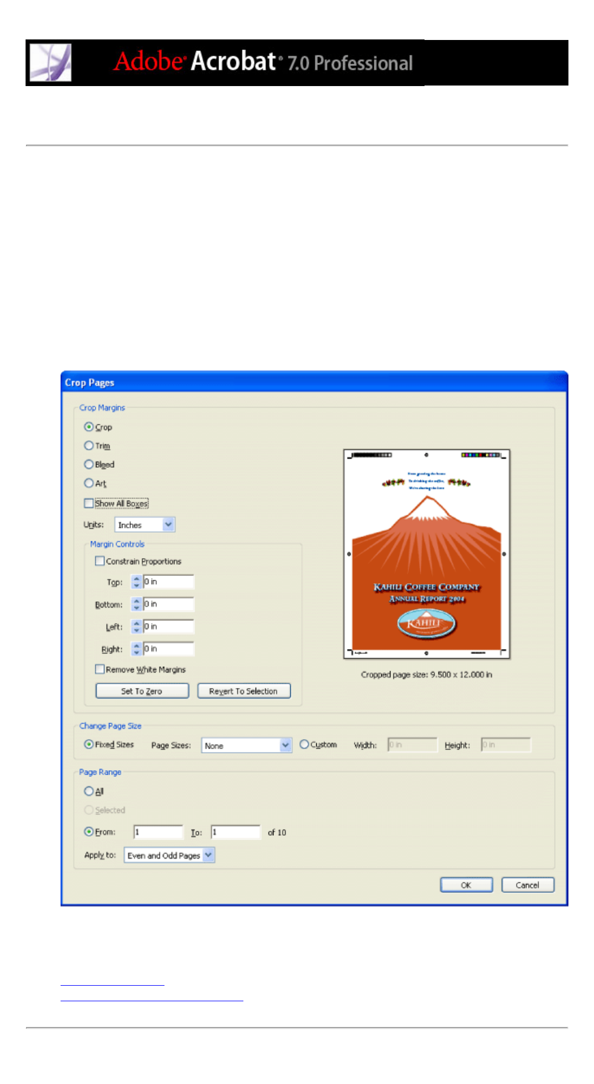Focus the Right margin input field
This screenshot has width=594, height=1084.
coord(168,648)
